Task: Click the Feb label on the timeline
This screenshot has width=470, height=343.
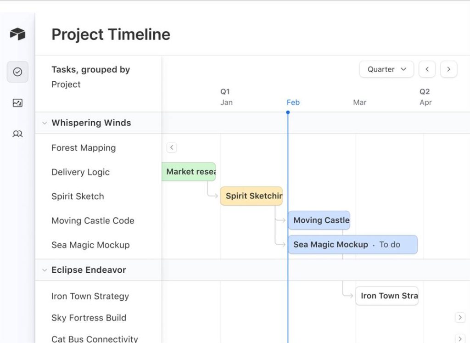Action: [x=293, y=102]
